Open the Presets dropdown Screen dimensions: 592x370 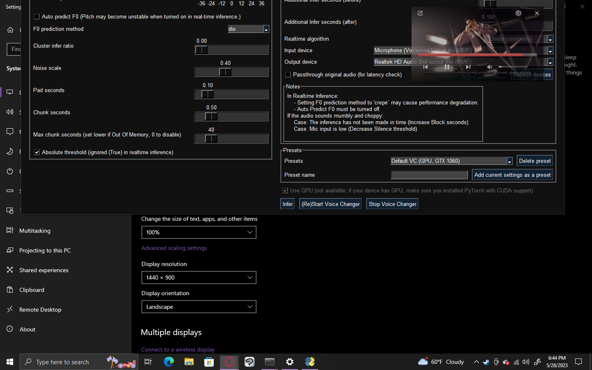[451, 161]
